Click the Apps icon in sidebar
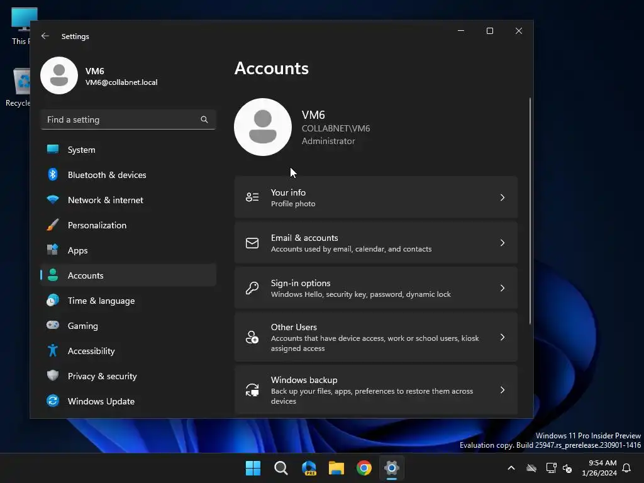 [x=53, y=250]
